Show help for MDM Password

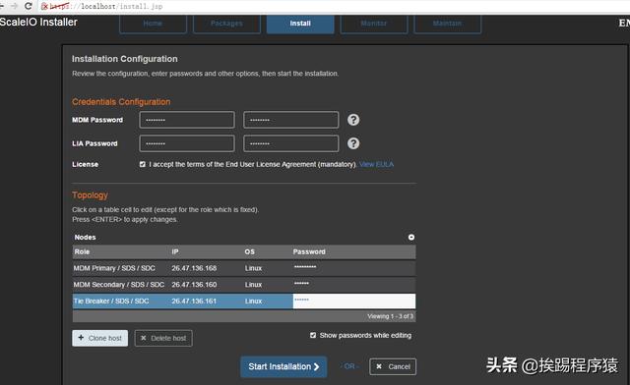[x=353, y=120]
